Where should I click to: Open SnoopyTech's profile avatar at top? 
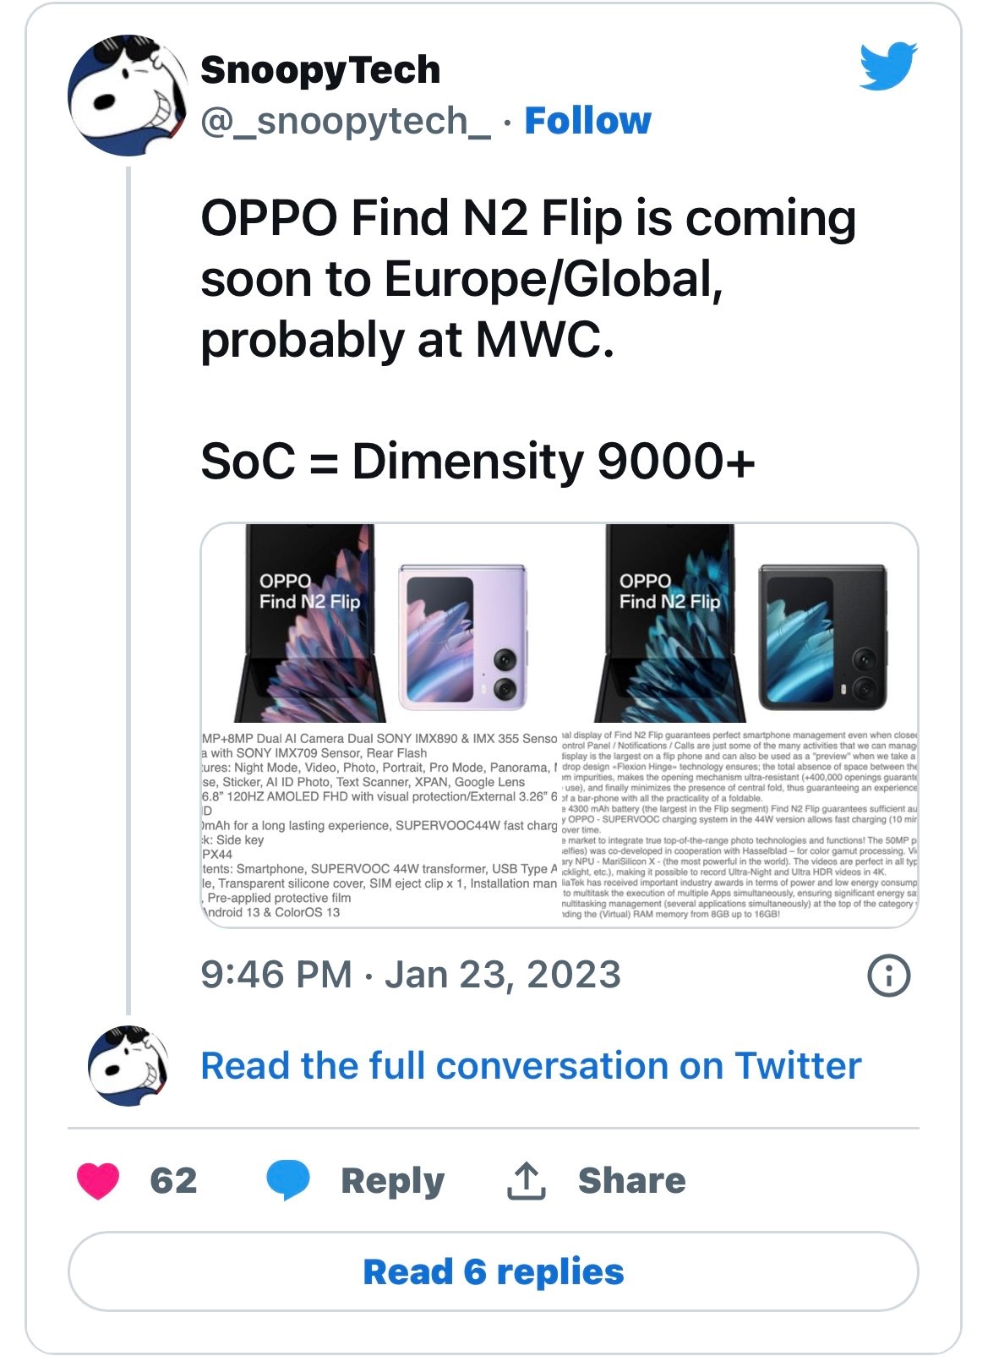pos(128,96)
